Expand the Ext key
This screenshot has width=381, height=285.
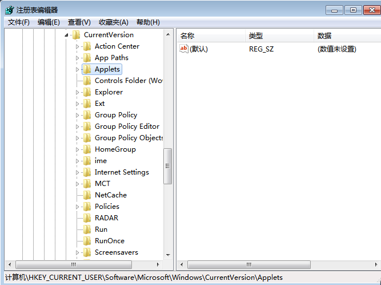pos(77,104)
